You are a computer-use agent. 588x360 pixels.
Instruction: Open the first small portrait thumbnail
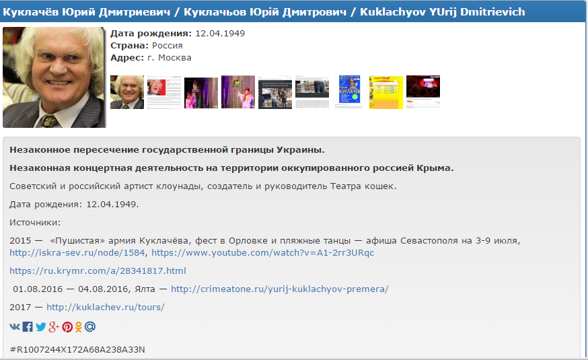(127, 92)
